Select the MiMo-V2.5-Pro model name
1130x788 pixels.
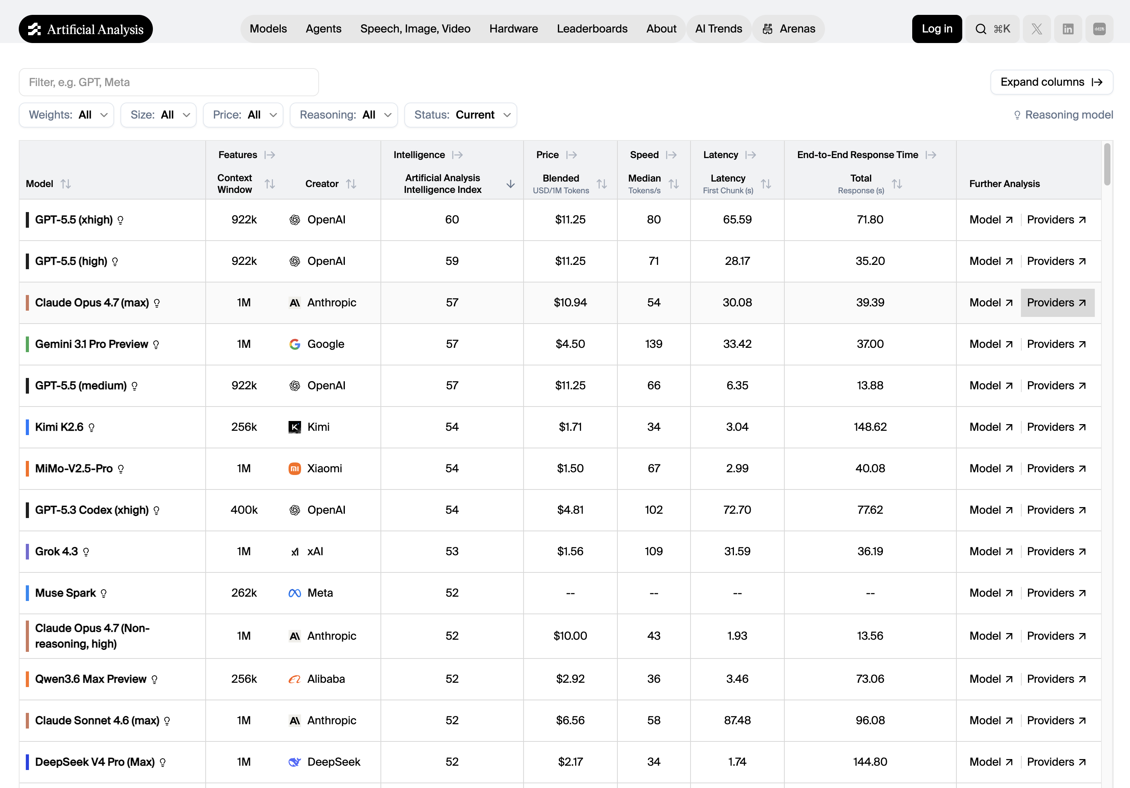[x=74, y=468]
